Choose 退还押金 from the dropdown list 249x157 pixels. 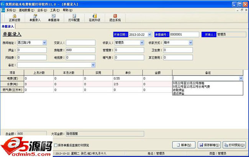click(x=179, y=94)
